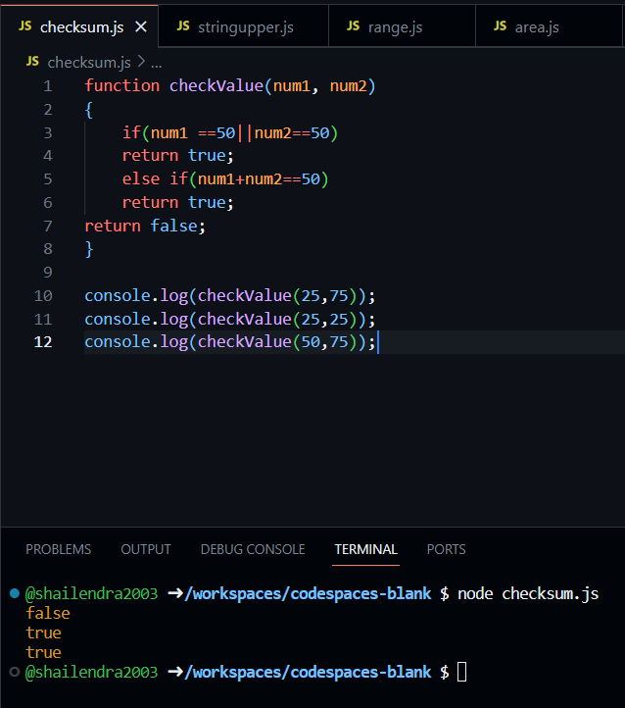Click line number 3 in the gutter

pos(48,132)
